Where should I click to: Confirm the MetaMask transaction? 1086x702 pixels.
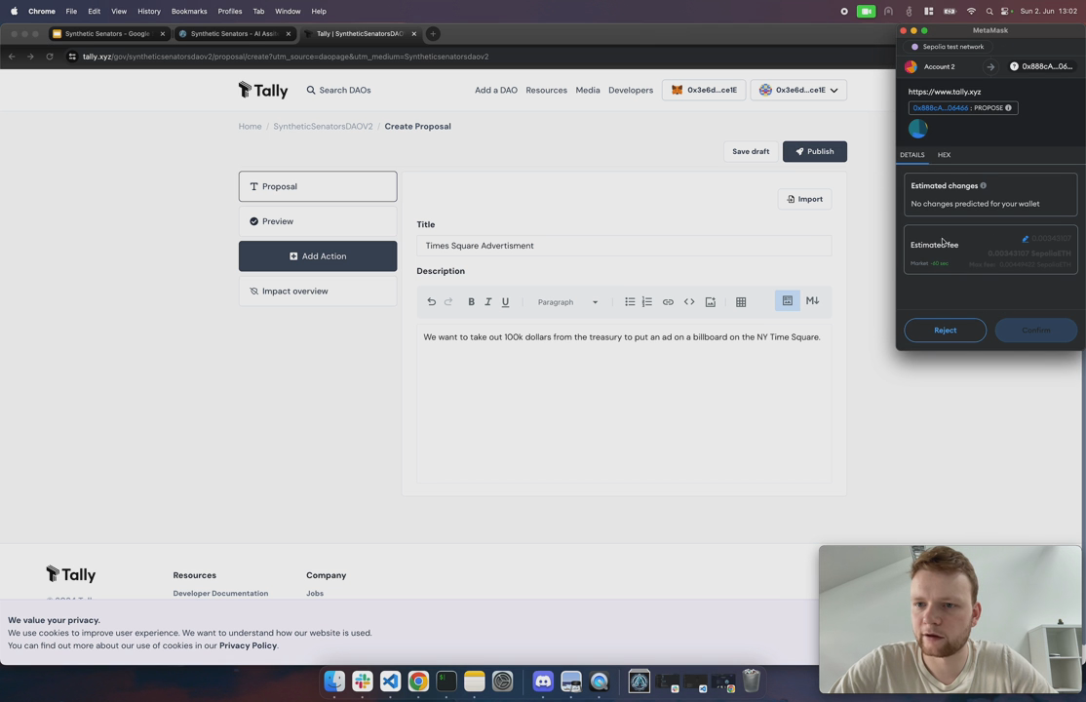(1036, 330)
